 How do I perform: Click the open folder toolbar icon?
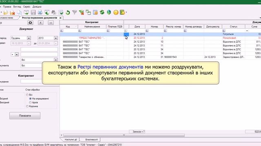[x=6, y=13]
